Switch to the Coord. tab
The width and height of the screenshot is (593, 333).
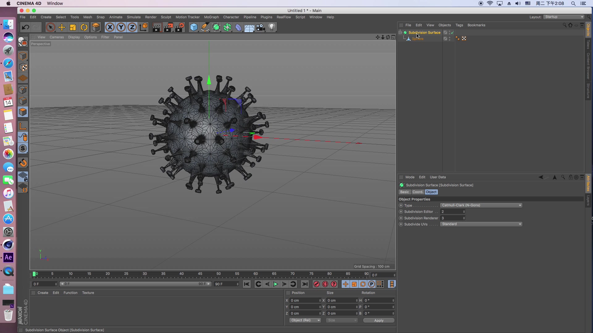[418, 192]
